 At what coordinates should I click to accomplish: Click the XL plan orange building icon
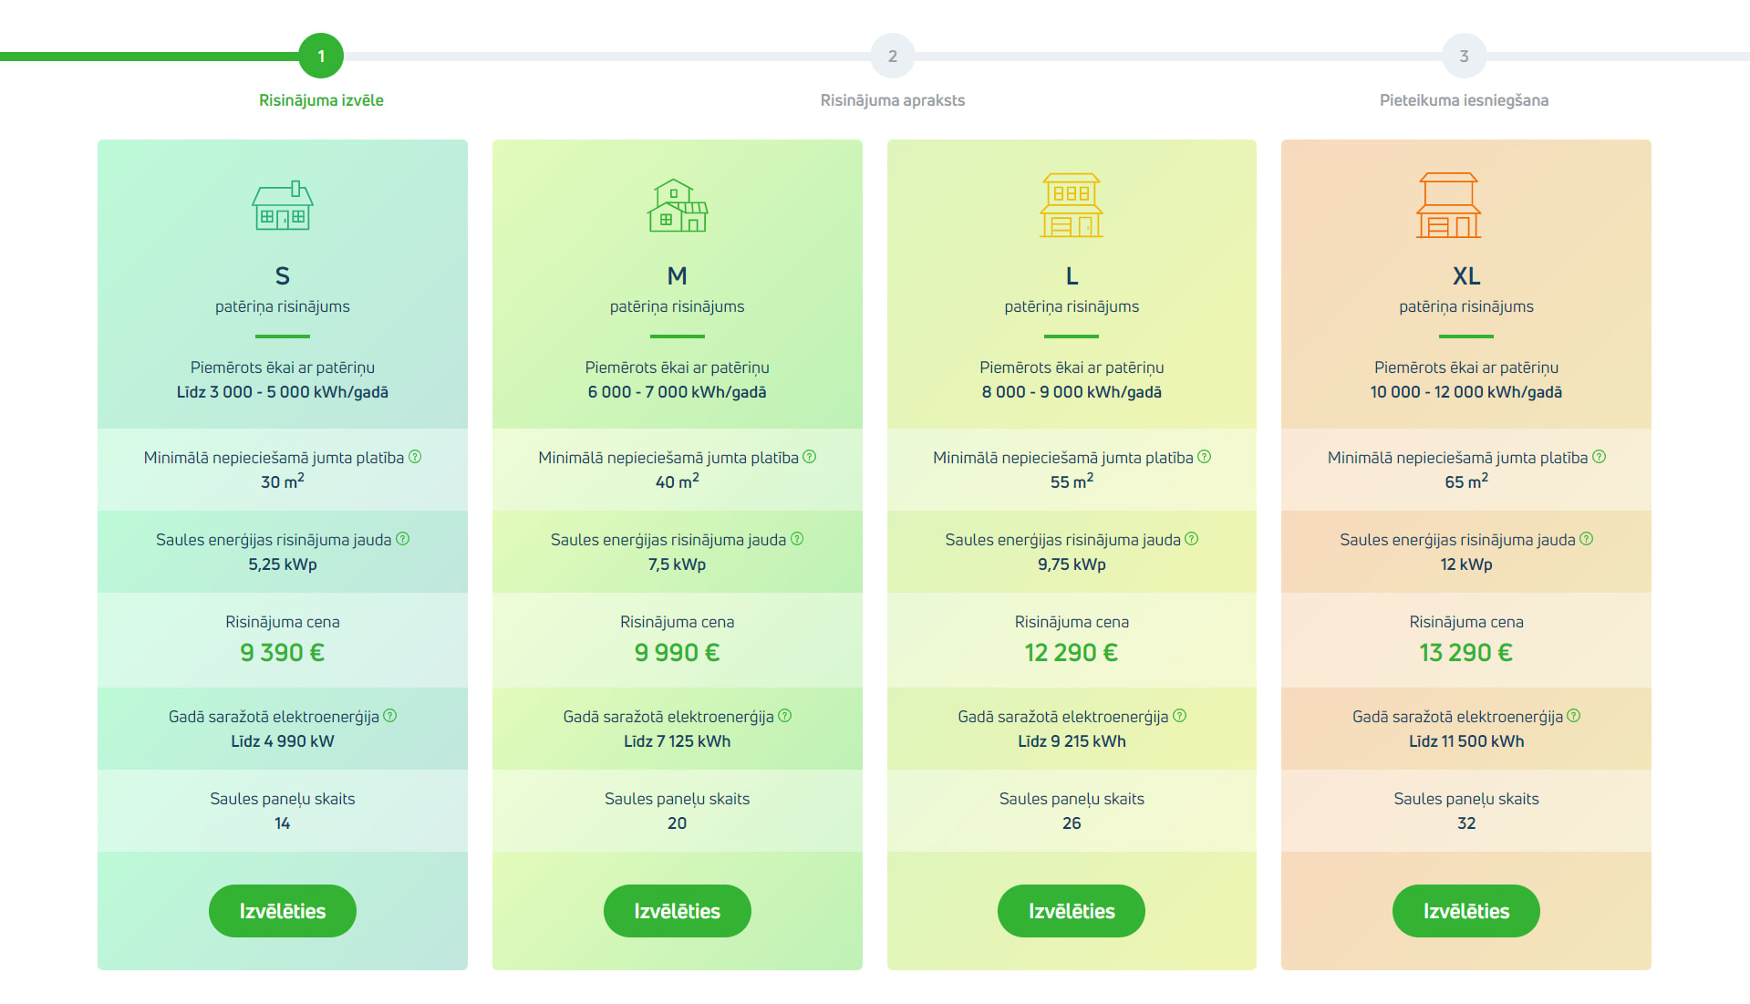click(1448, 205)
